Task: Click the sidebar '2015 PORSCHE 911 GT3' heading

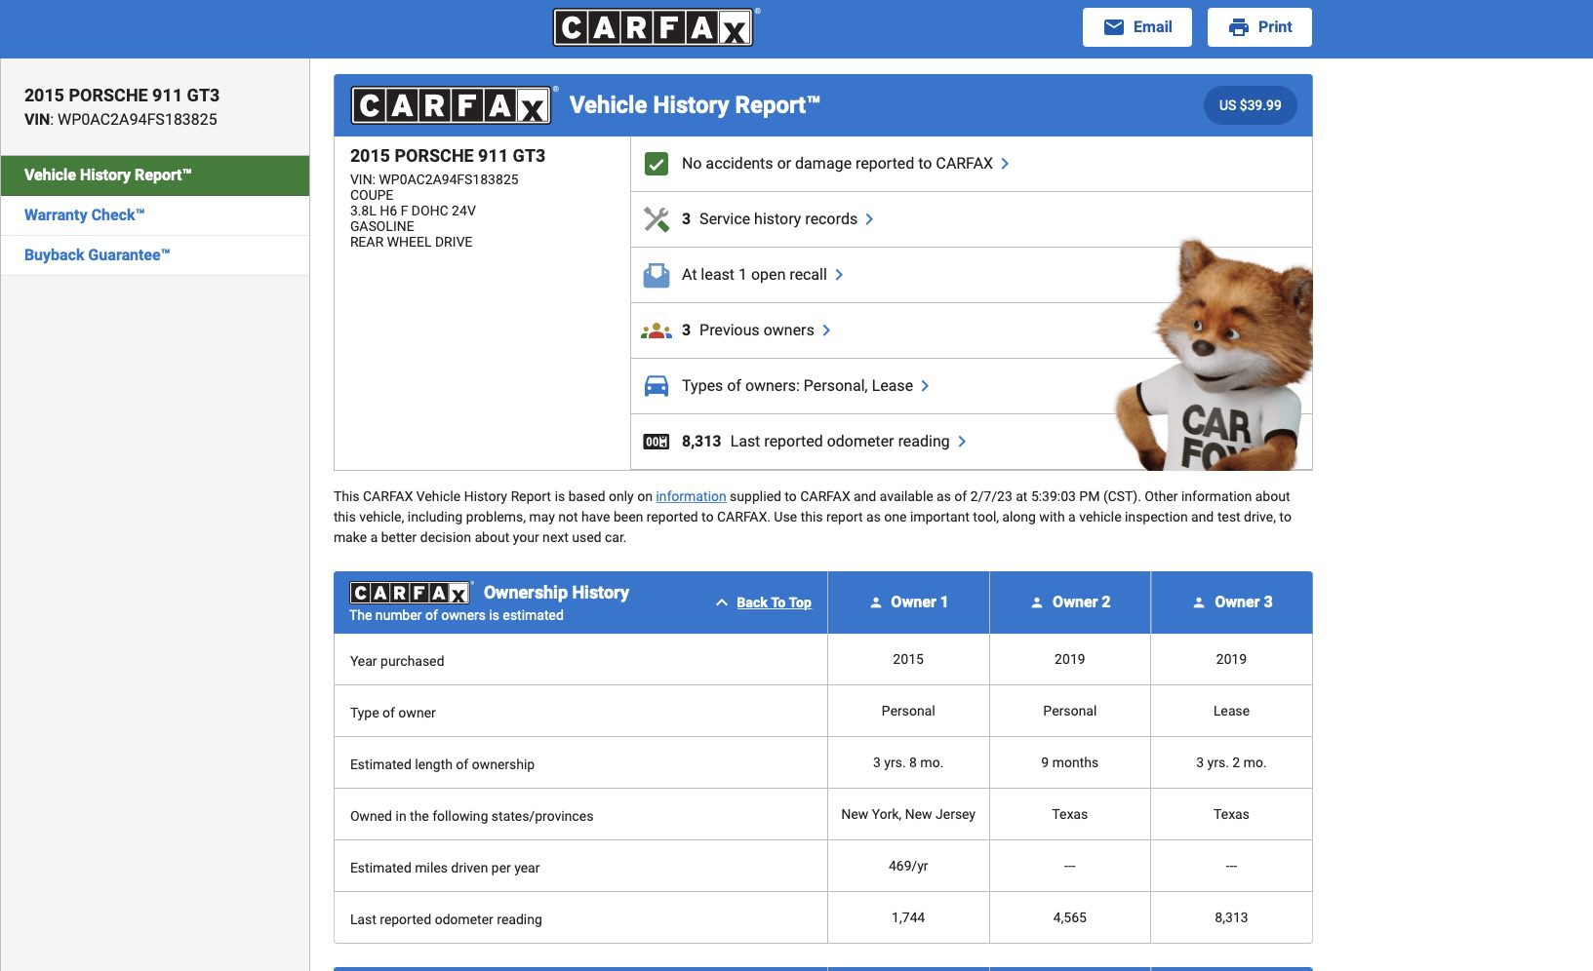Action: tap(122, 96)
